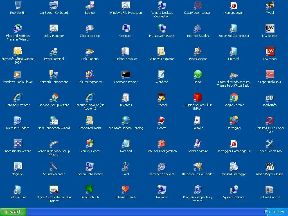288x216 pixels.
Task: Select the Defraggler icon
Action: (x=234, y=120)
